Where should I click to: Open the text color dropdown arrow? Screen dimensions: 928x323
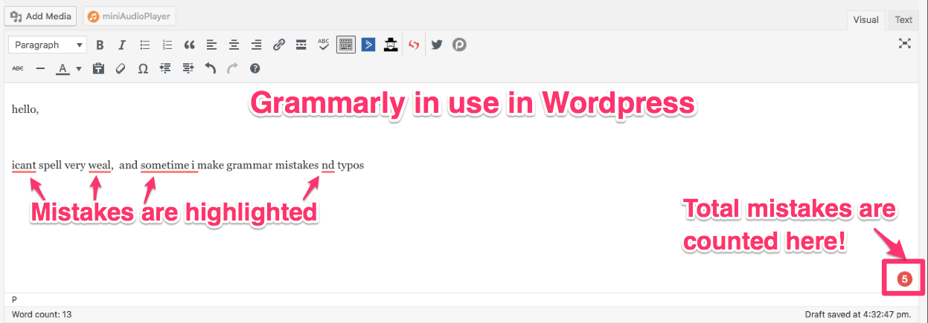tap(78, 68)
